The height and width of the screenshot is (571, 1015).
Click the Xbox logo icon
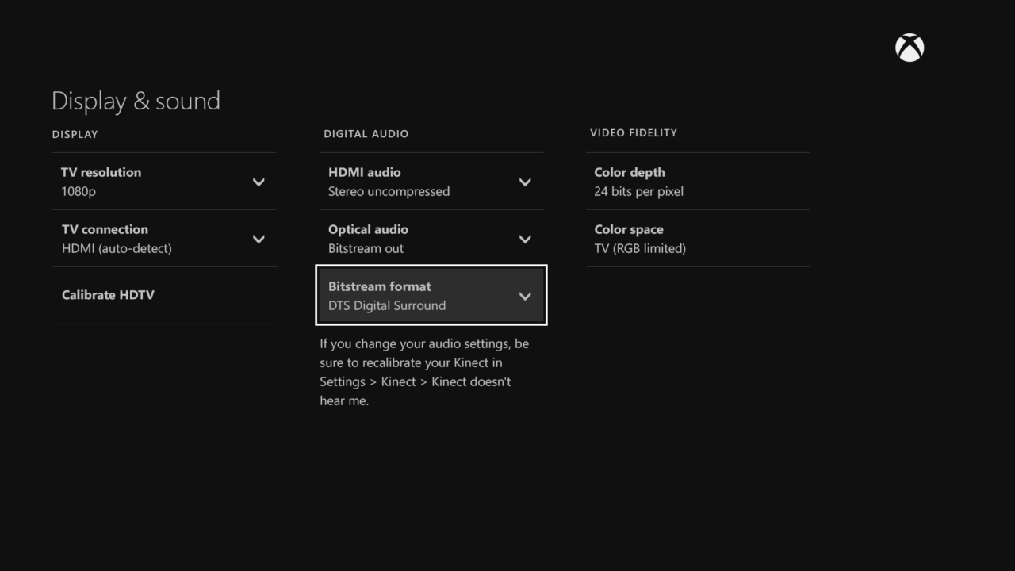pyautogui.click(x=909, y=48)
